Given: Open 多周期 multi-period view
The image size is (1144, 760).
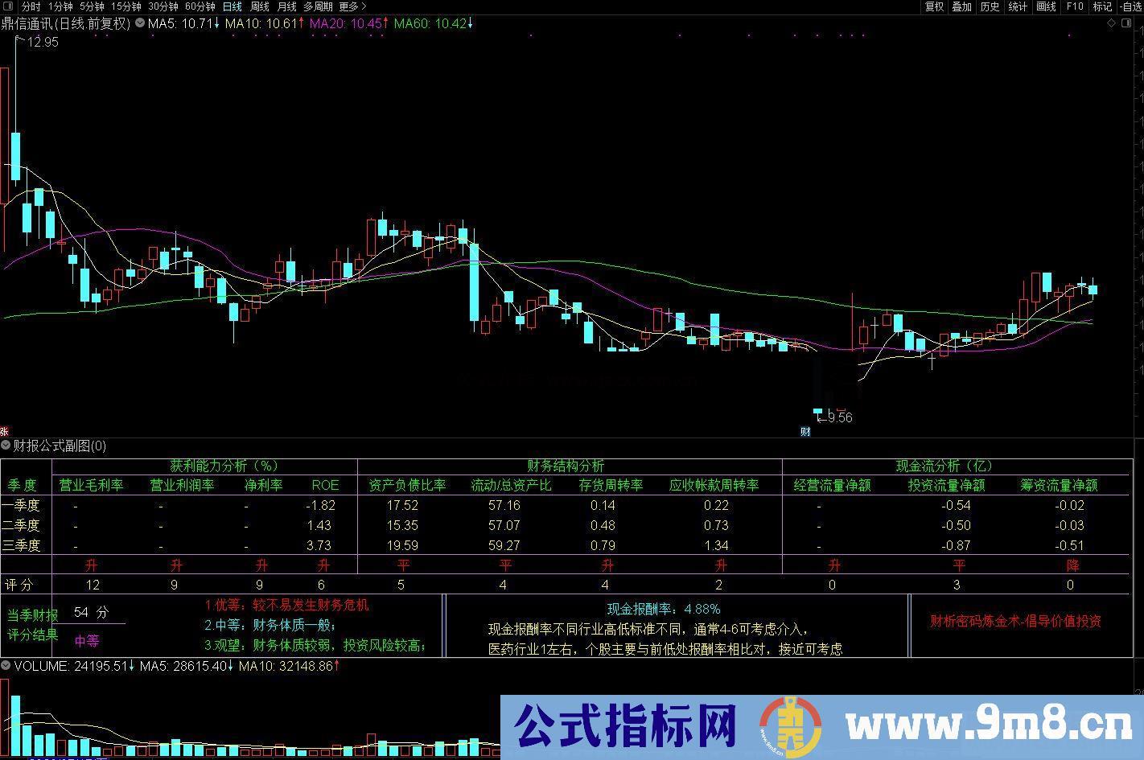Looking at the screenshot, I should 318,6.
